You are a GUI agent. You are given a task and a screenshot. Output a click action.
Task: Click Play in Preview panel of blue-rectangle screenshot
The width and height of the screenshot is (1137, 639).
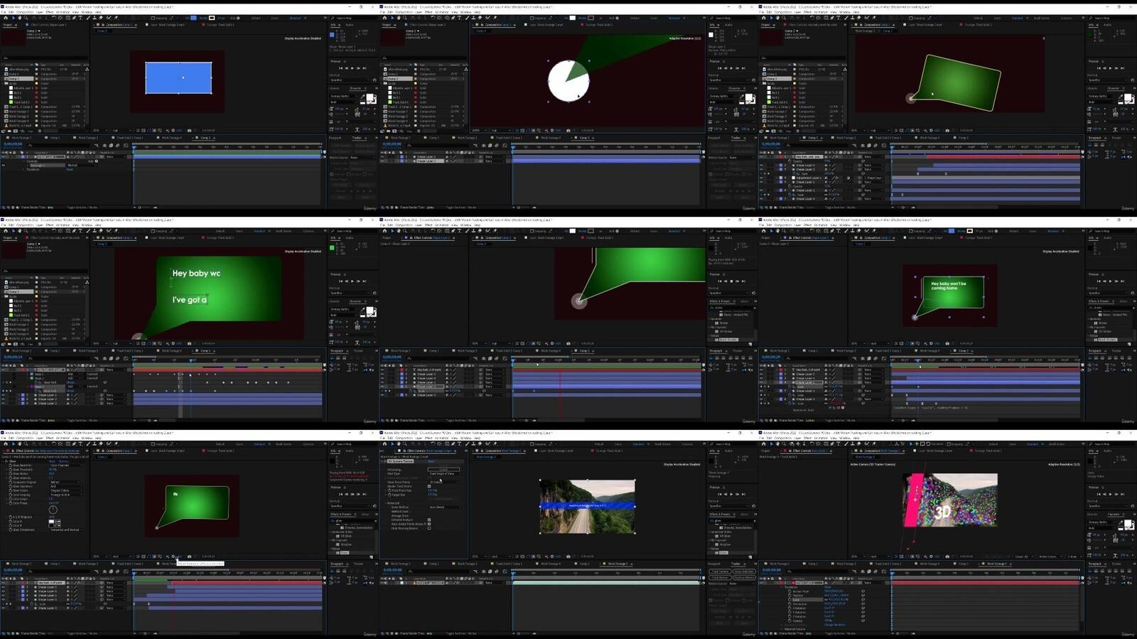pyautogui.click(x=352, y=68)
